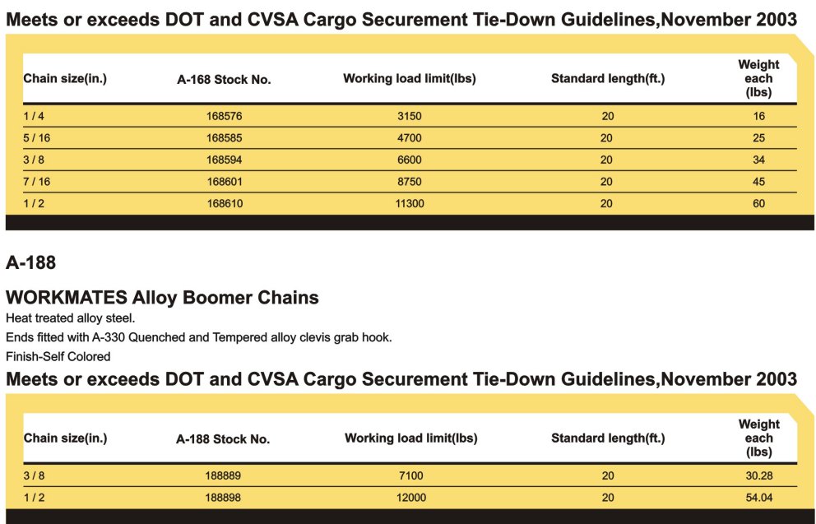The width and height of the screenshot is (816, 524).
Task: Select chain size 5 / 16 row
Action: pyautogui.click(x=410, y=138)
